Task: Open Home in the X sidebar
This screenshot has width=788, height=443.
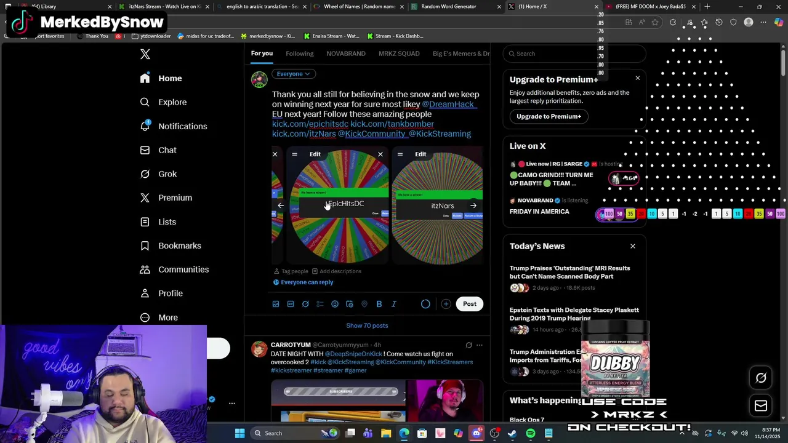Action: pyautogui.click(x=161, y=78)
